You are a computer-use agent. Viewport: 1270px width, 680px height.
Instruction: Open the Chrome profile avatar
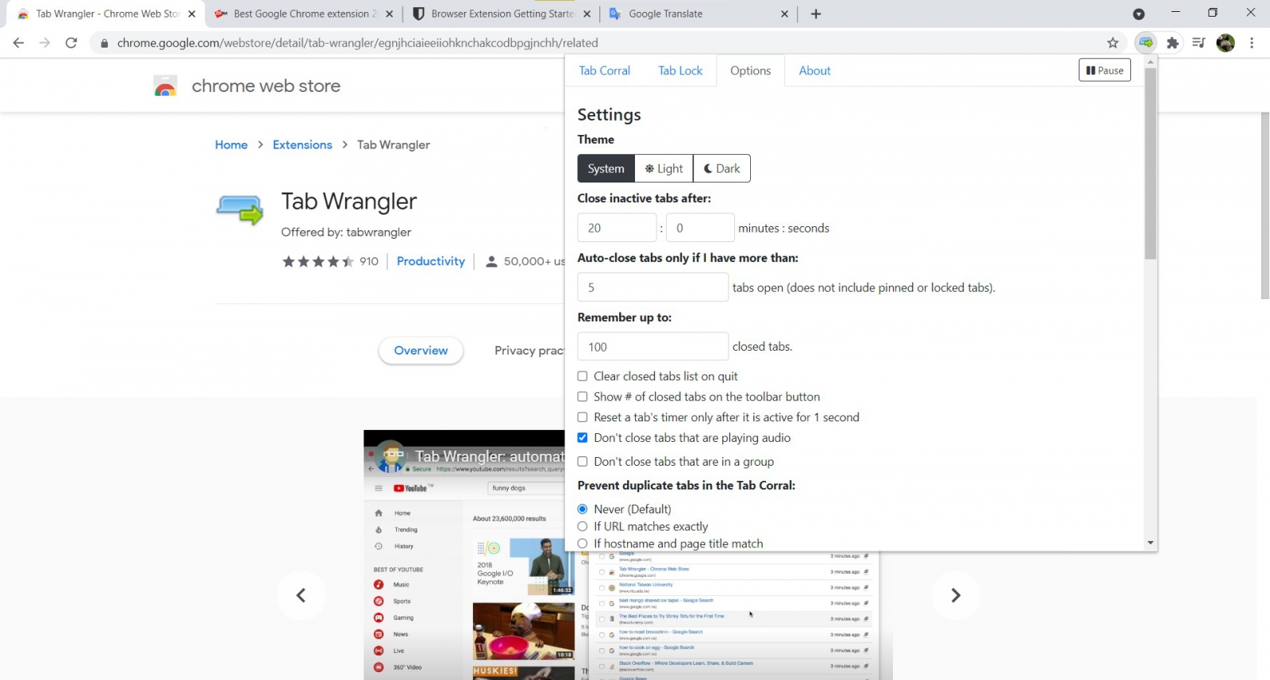click(1226, 43)
